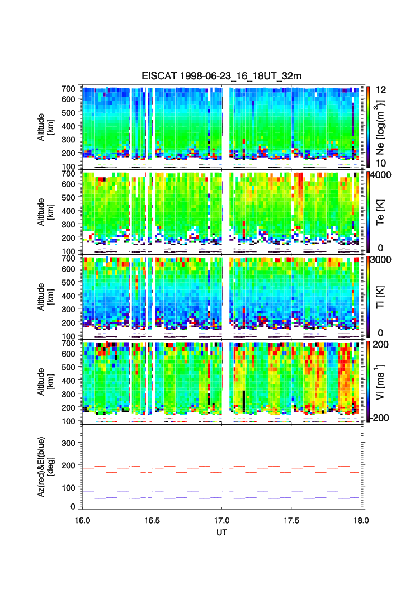Click the 16.0 tick on the UT axis
The height and width of the screenshot is (594, 396).
(x=82, y=520)
